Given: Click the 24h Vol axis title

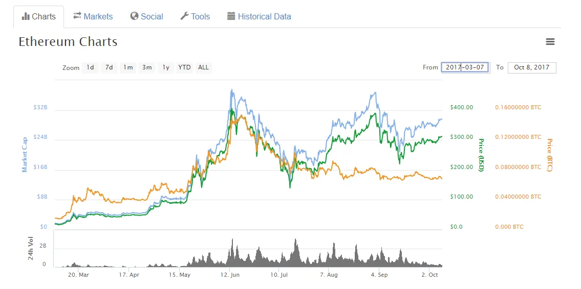Looking at the screenshot, I should click(32, 248).
